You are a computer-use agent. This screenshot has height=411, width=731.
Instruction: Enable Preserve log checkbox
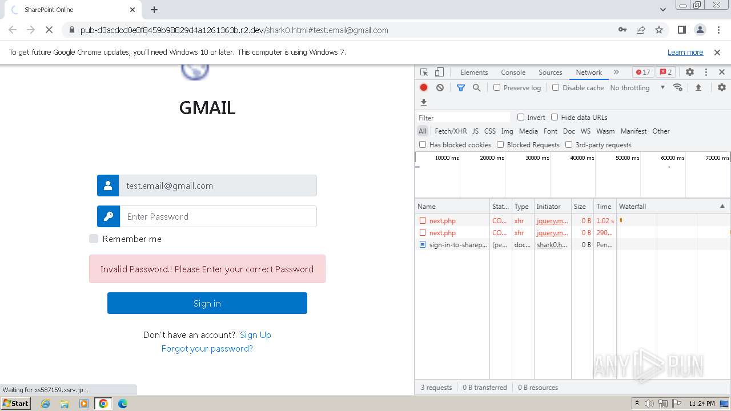(497, 88)
